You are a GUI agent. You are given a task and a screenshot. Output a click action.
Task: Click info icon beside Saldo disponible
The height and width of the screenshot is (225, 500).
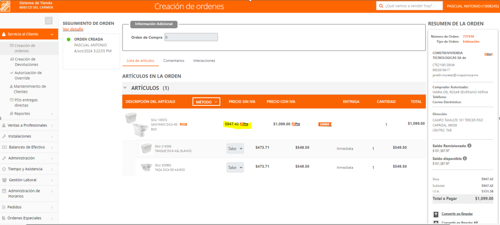pos(465,159)
